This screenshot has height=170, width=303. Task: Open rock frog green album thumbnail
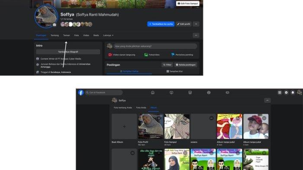coord(256,159)
